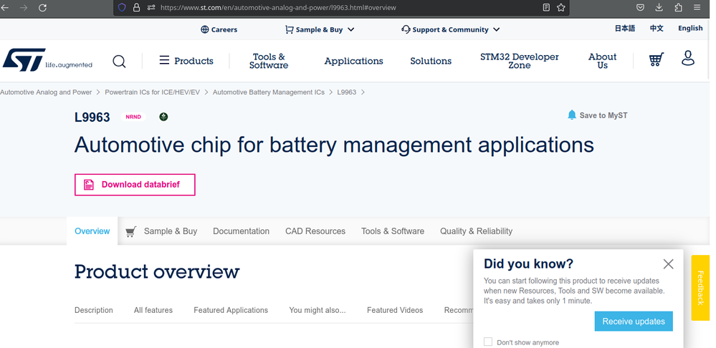
Task: Expand the Sample & Buy top dropdown
Action: click(x=320, y=29)
